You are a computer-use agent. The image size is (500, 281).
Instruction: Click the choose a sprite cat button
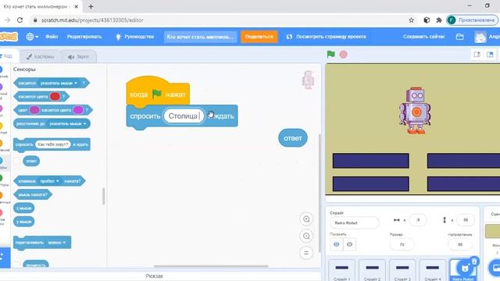tap(465, 268)
